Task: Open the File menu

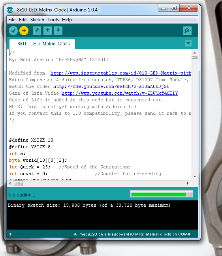Action: (x=12, y=20)
